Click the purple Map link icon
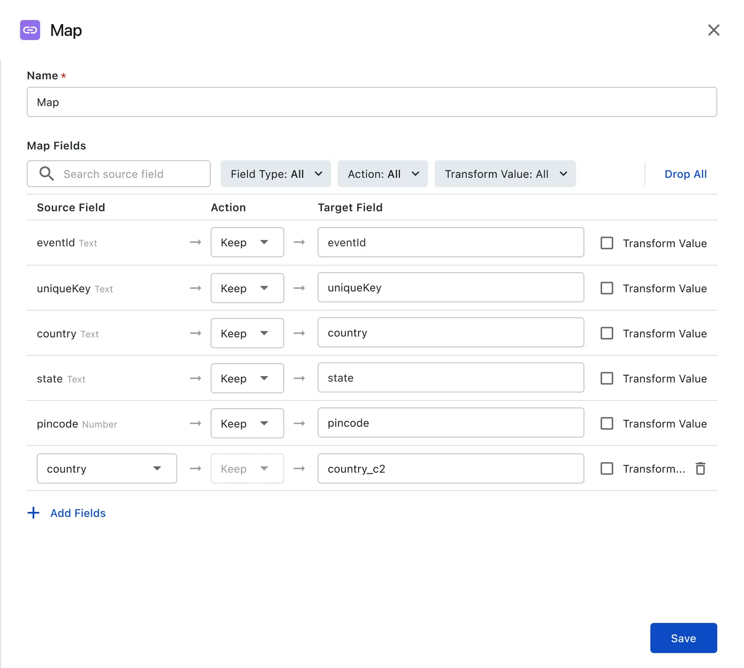This screenshot has width=744, height=668. 30,30
